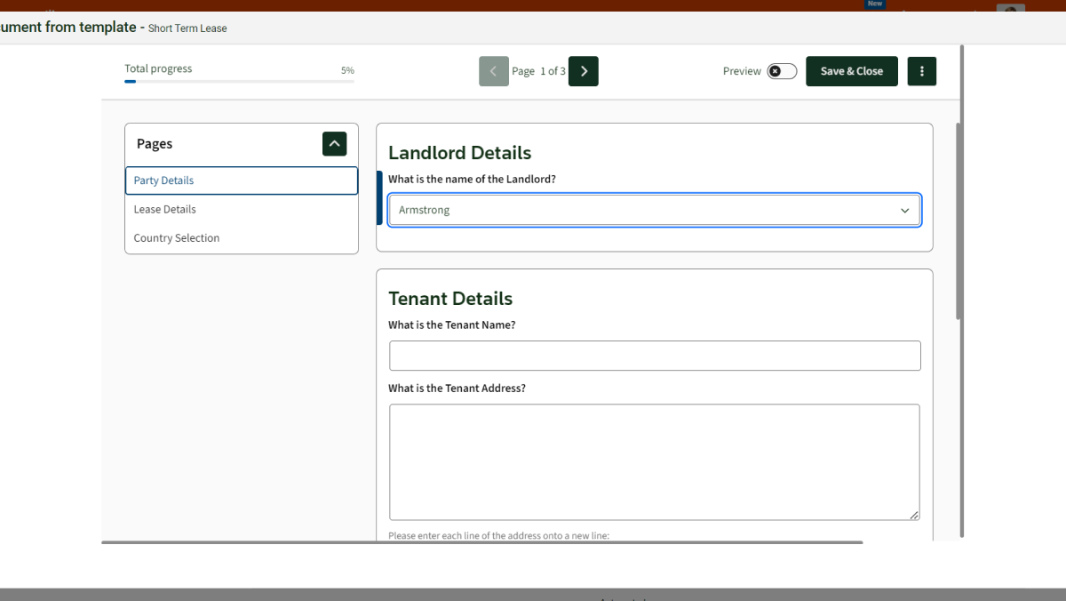This screenshot has width=1066, height=601.
Task: Click the user avatar in top bar
Action: [1010, 7]
